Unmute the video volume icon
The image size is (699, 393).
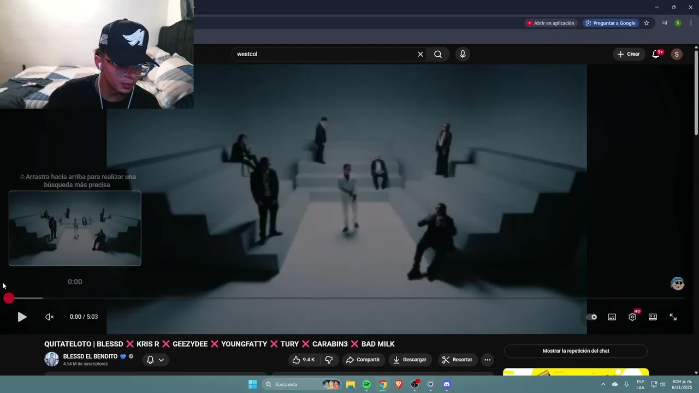49,317
